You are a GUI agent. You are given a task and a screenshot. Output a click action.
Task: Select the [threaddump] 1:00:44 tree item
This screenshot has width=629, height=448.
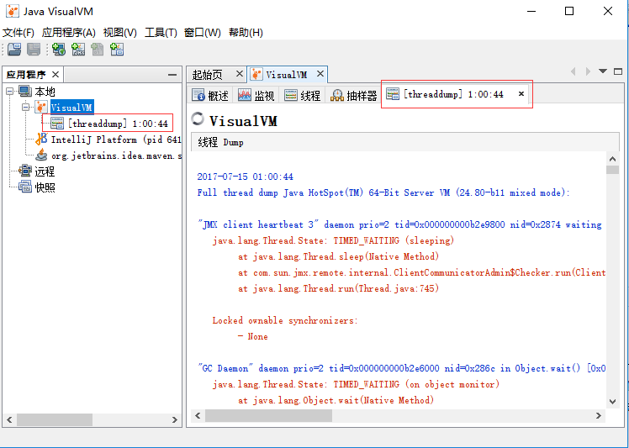[x=118, y=124]
